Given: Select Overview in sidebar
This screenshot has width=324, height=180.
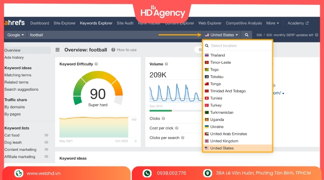Looking at the screenshot, I should click(x=27, y=50).
